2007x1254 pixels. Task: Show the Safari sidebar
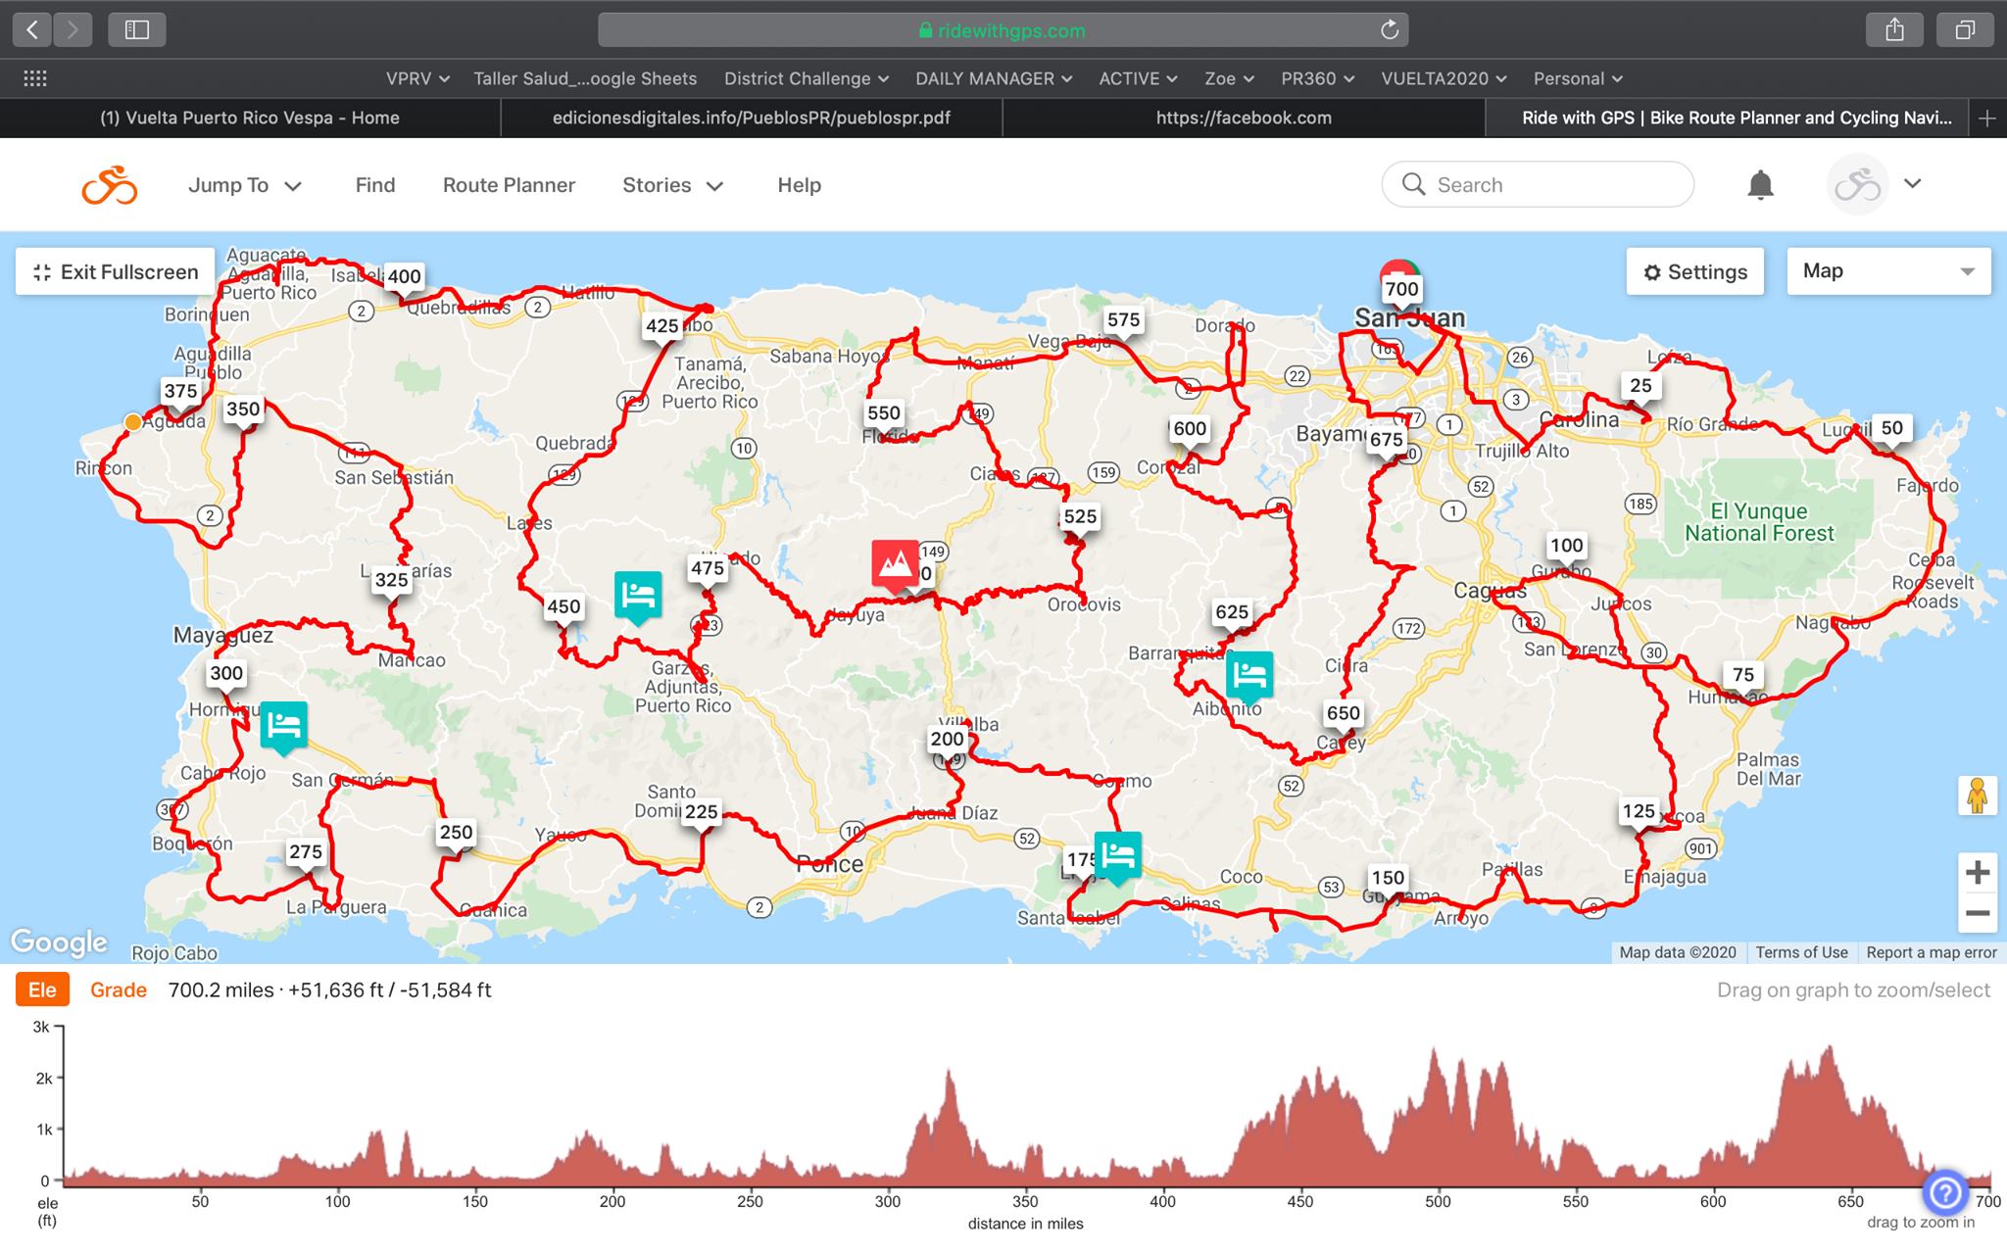tap(137, 30)
